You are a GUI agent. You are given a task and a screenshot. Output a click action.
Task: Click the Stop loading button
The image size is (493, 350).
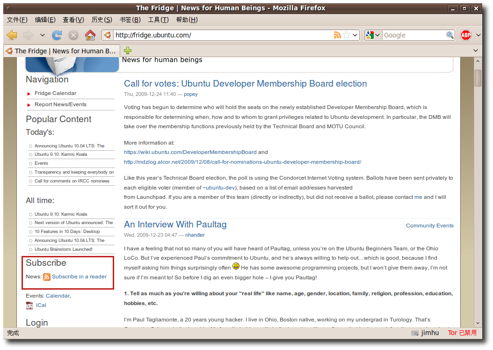click(x=73, y=35)
